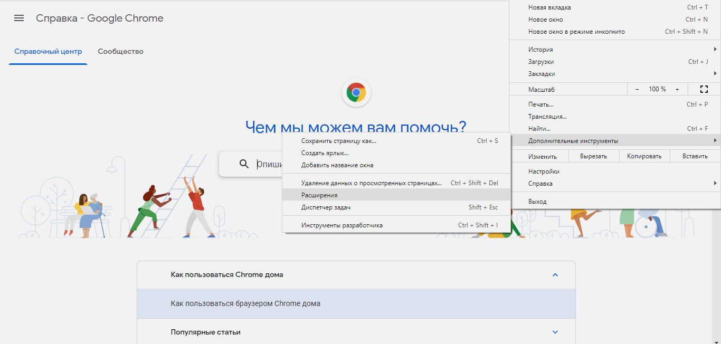The height and width of the screenshot is (344, 721).
Task: Switch to Сообщество tab
Action: tap(120, 52)
